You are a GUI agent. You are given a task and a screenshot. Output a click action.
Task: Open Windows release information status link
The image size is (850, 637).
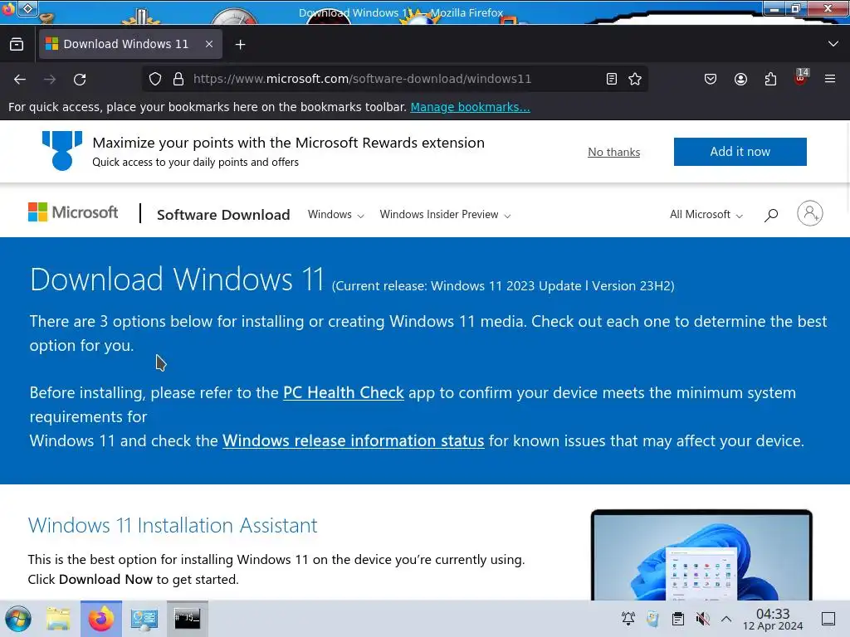[x=353, y=441]
